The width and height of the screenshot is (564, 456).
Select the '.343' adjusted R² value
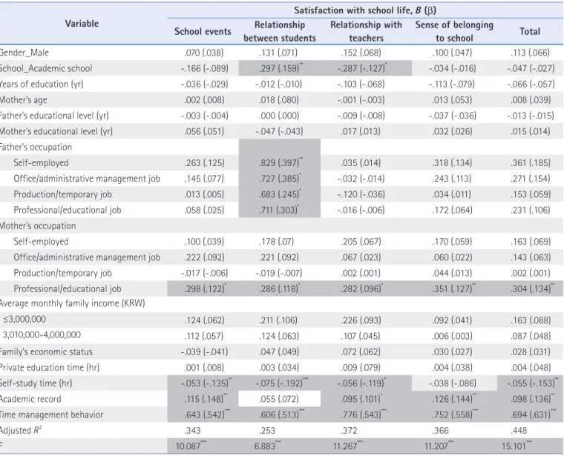coord(192,431)
